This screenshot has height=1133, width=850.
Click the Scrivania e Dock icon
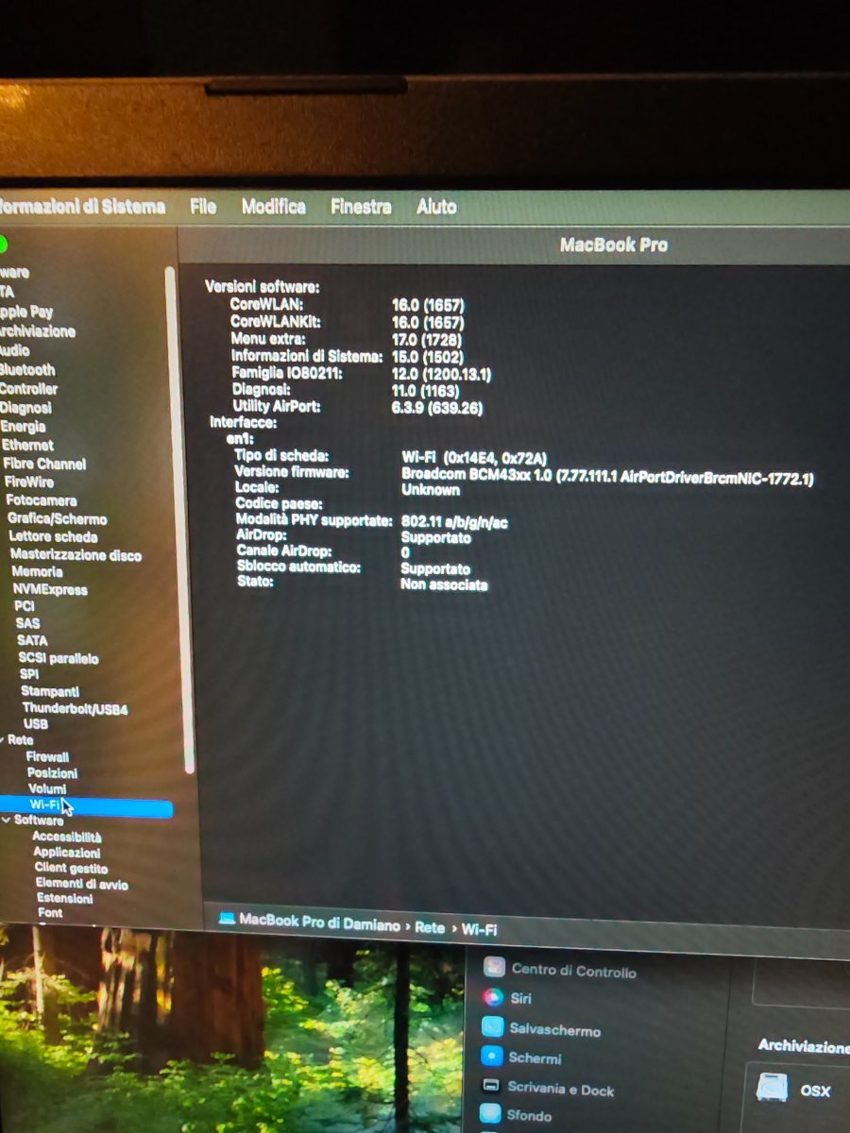coord(490,1086)
